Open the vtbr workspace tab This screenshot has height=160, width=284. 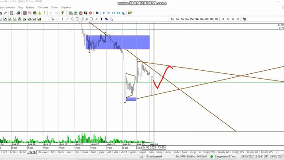(x=77, y=152)
